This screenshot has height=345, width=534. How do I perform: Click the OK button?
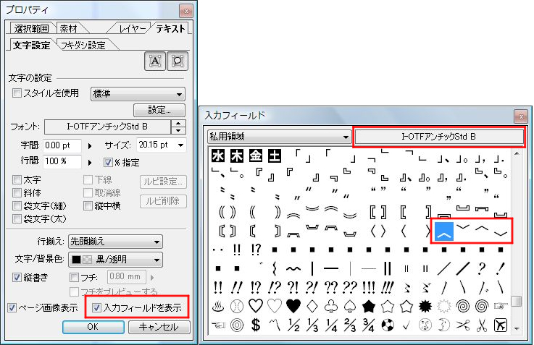click(x=93, y=327)
